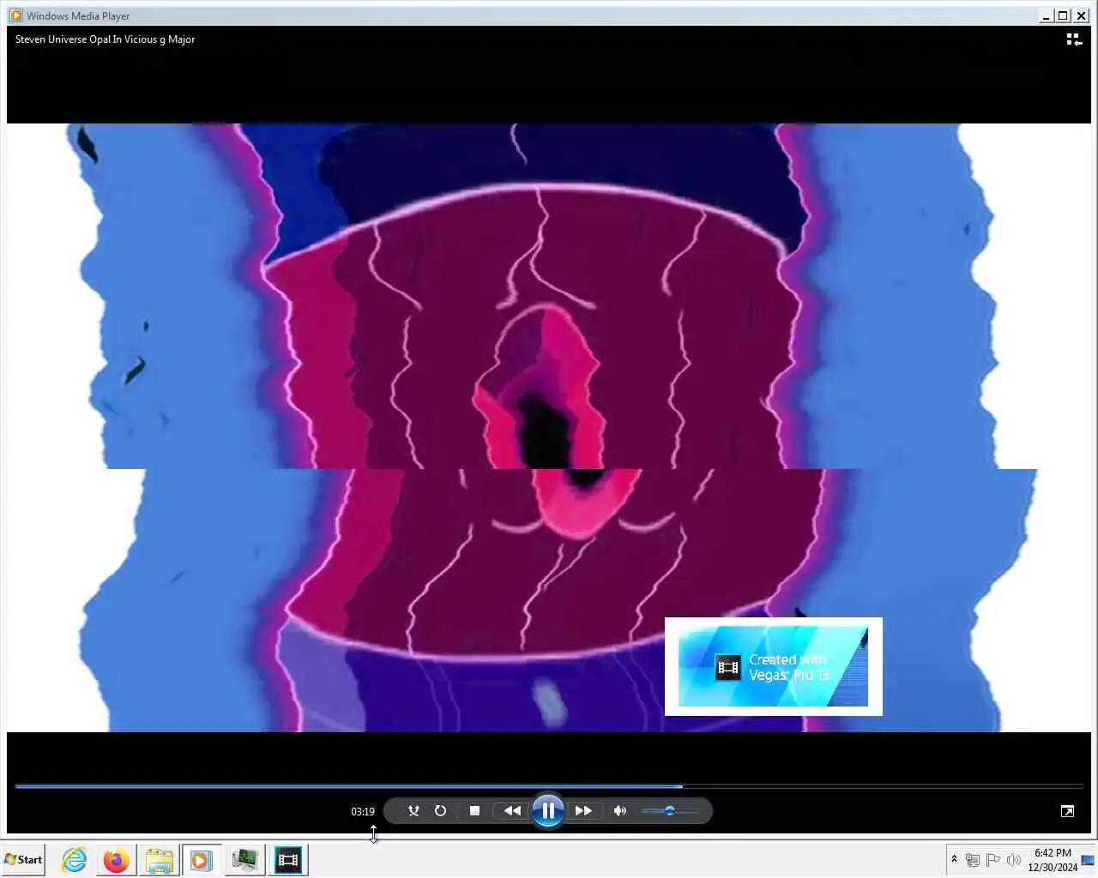Viewport: 1098px width, 878px height.
Task: Show hidden system tray icons
Action: click(x=954, y=859)
